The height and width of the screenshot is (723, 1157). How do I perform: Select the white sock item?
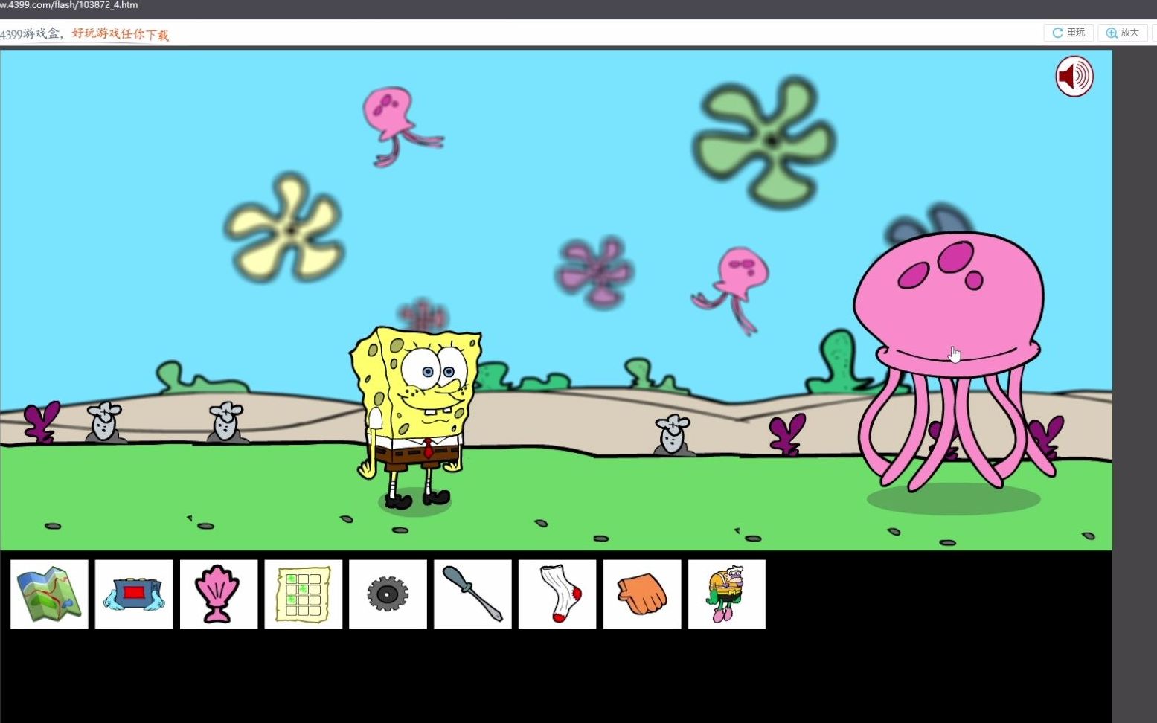coord(557,594)
